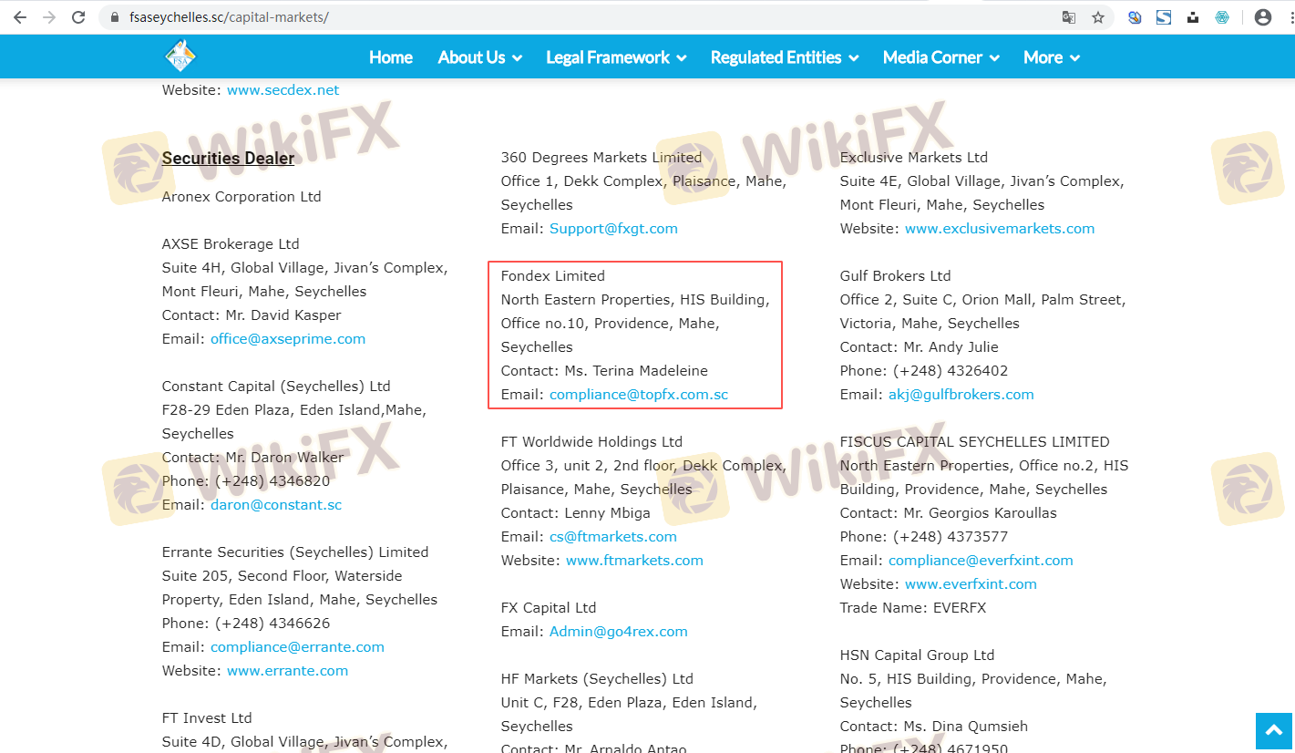
Task: Click the HF Markets (Seychelles) Ltd name
Action: (x=597, y=679)
